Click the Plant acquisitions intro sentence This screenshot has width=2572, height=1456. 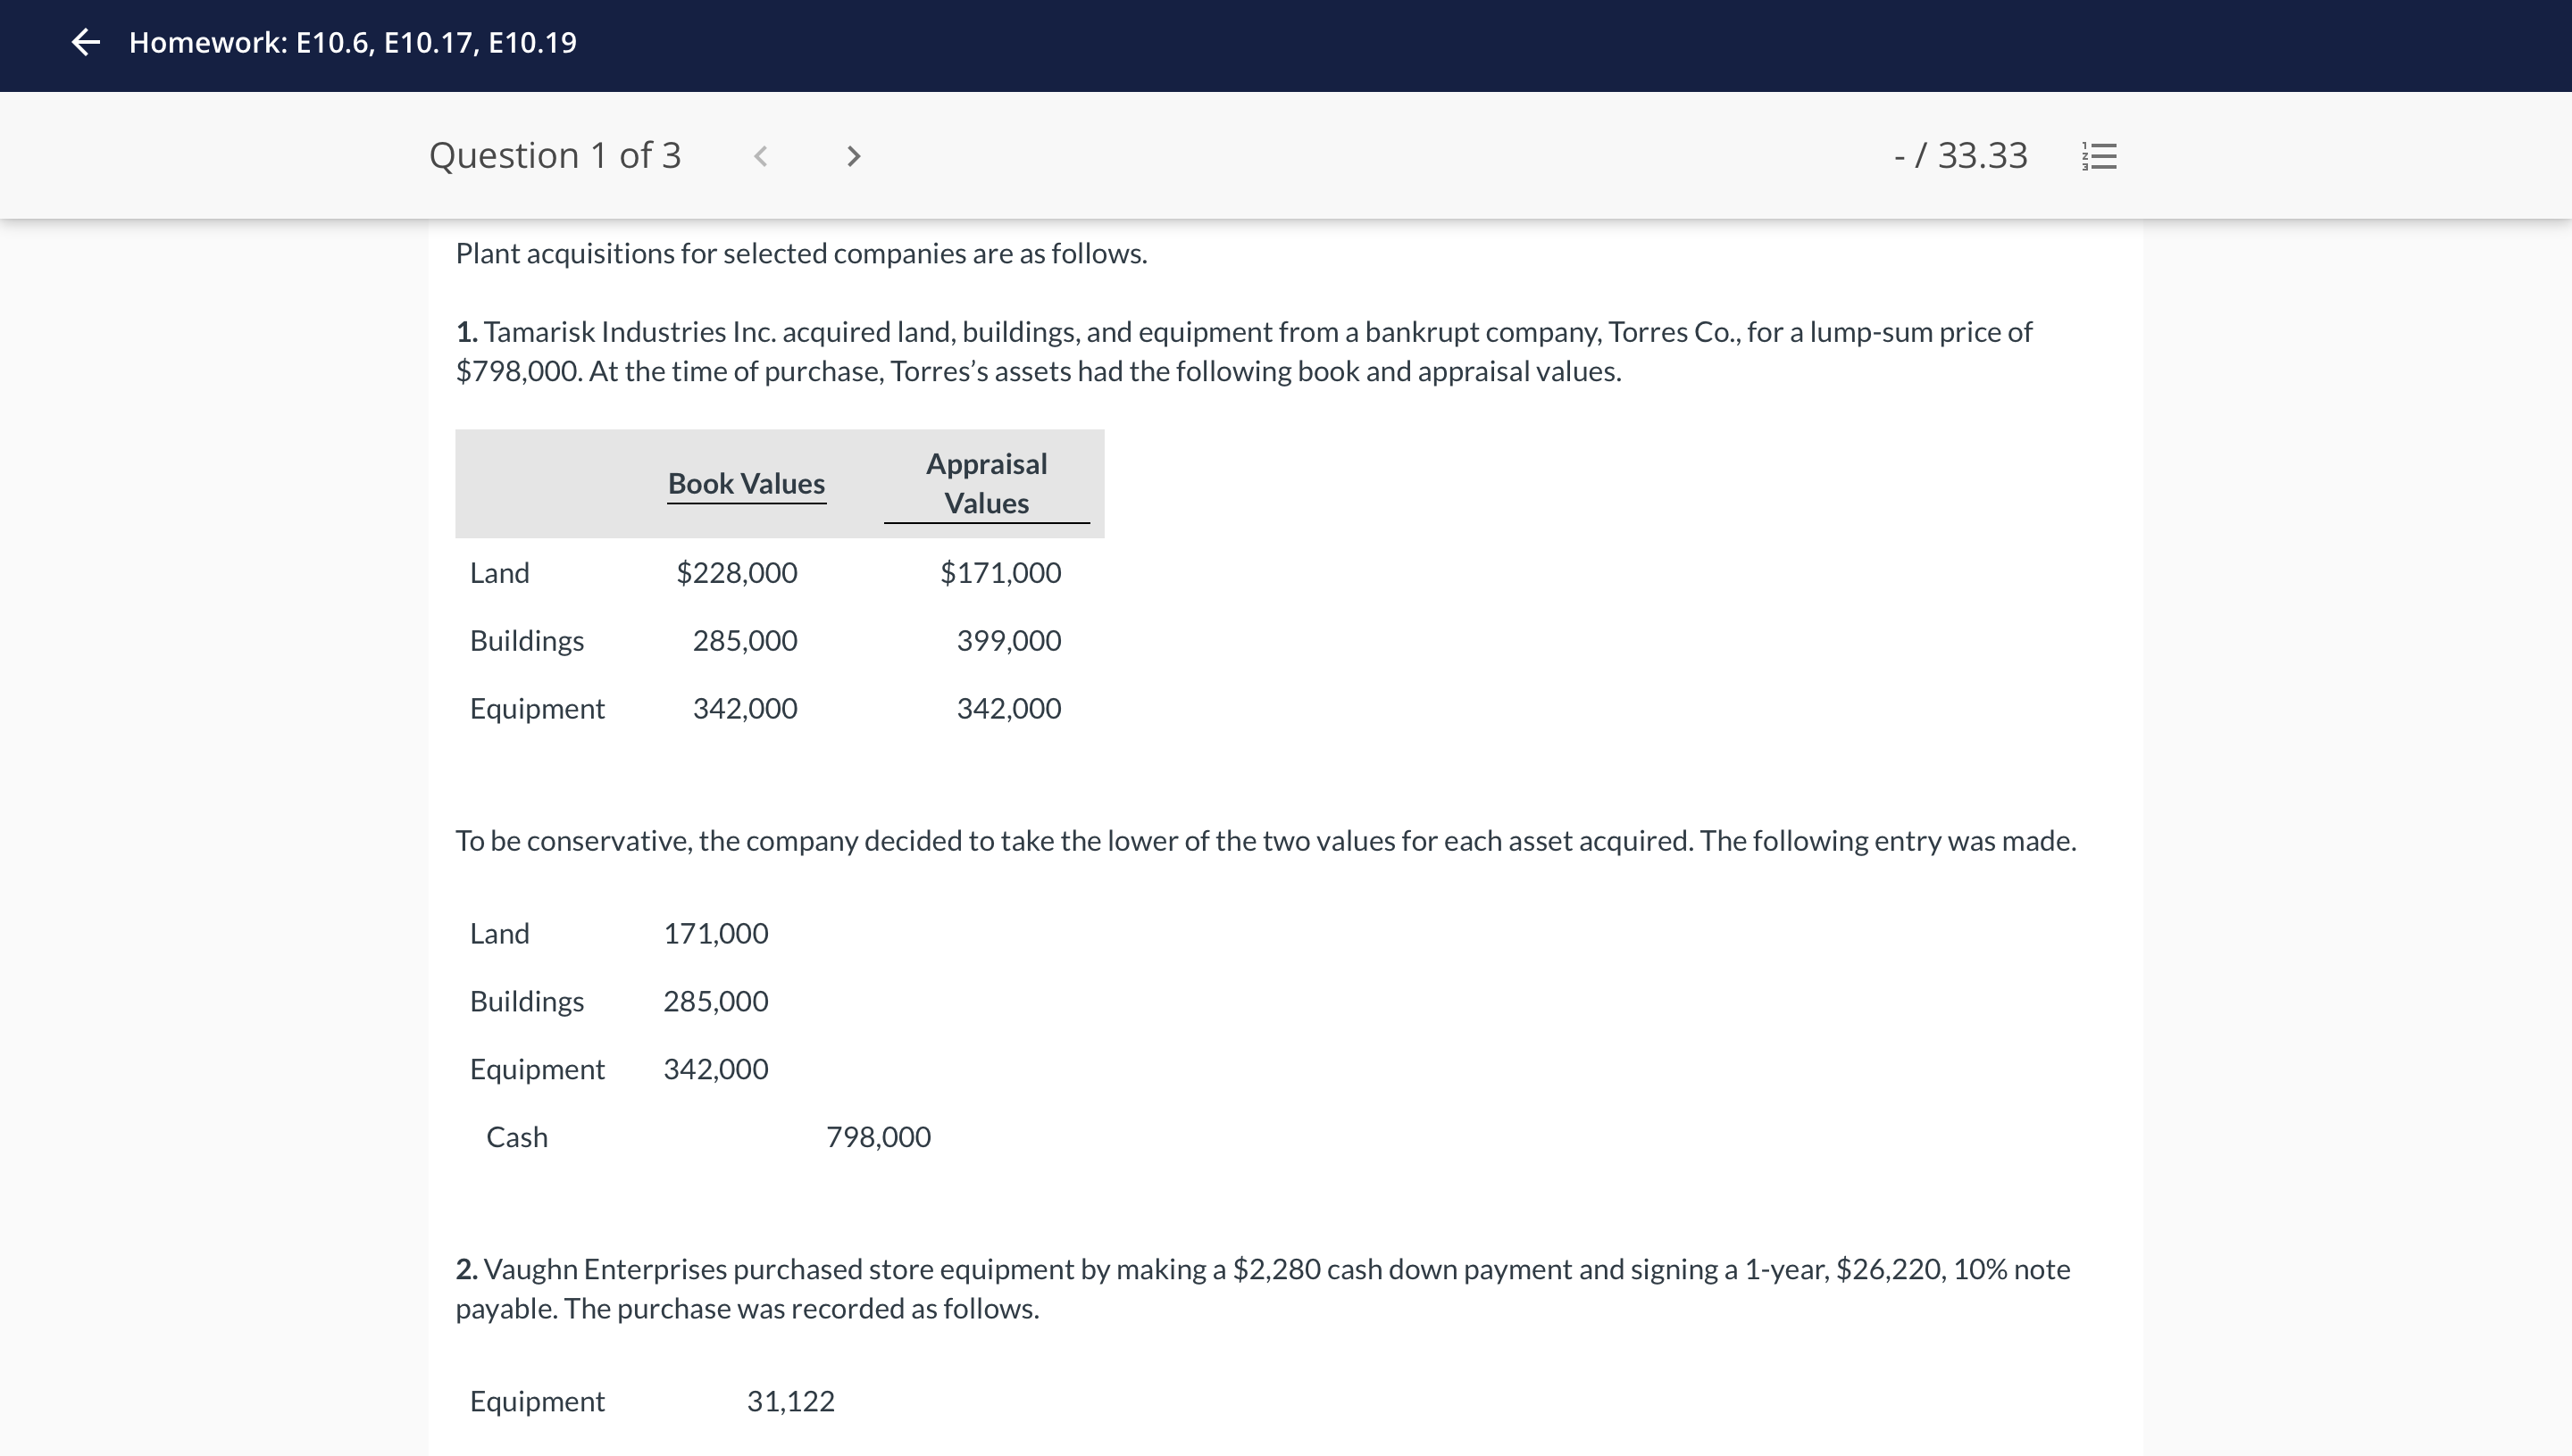(x=800, y=254)
